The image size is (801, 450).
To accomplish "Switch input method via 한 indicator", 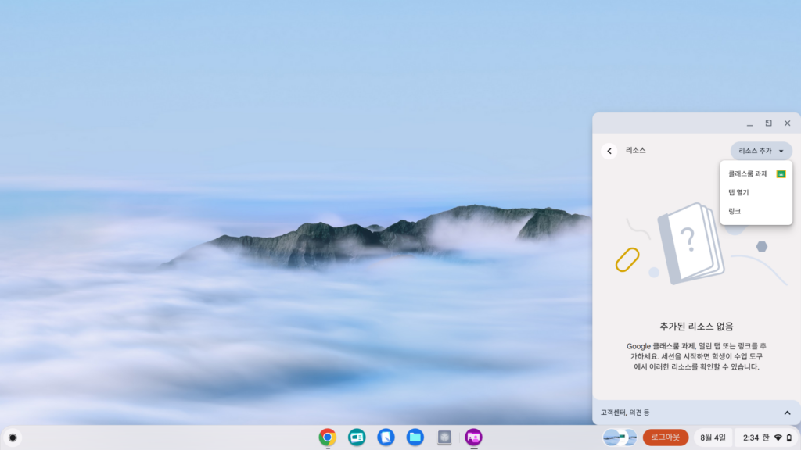I will coord(765,437).
